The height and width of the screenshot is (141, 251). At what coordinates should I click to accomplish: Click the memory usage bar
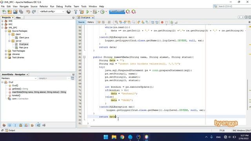117,12
